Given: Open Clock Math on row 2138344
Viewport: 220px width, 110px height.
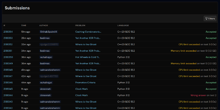Looking at the screenshot, I should pos(82,95).
